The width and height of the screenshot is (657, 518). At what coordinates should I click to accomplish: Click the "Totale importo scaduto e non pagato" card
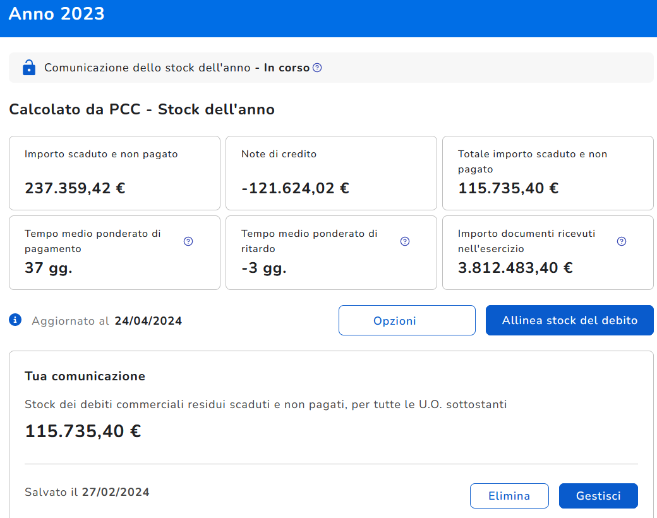point(548,172)
